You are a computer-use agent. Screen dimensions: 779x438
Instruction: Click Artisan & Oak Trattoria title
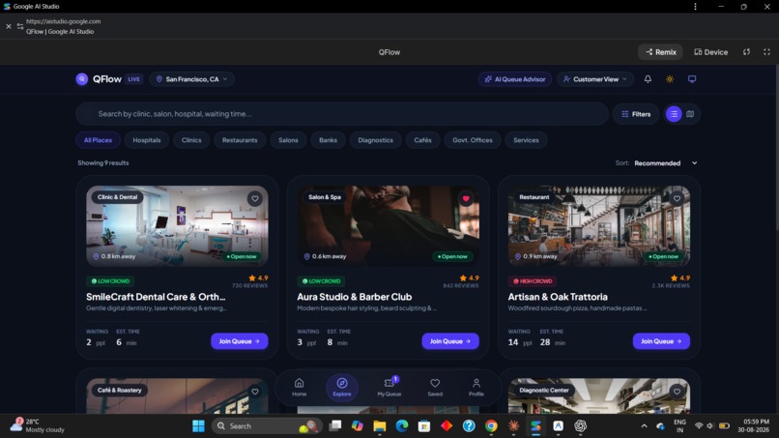[558, 297]
